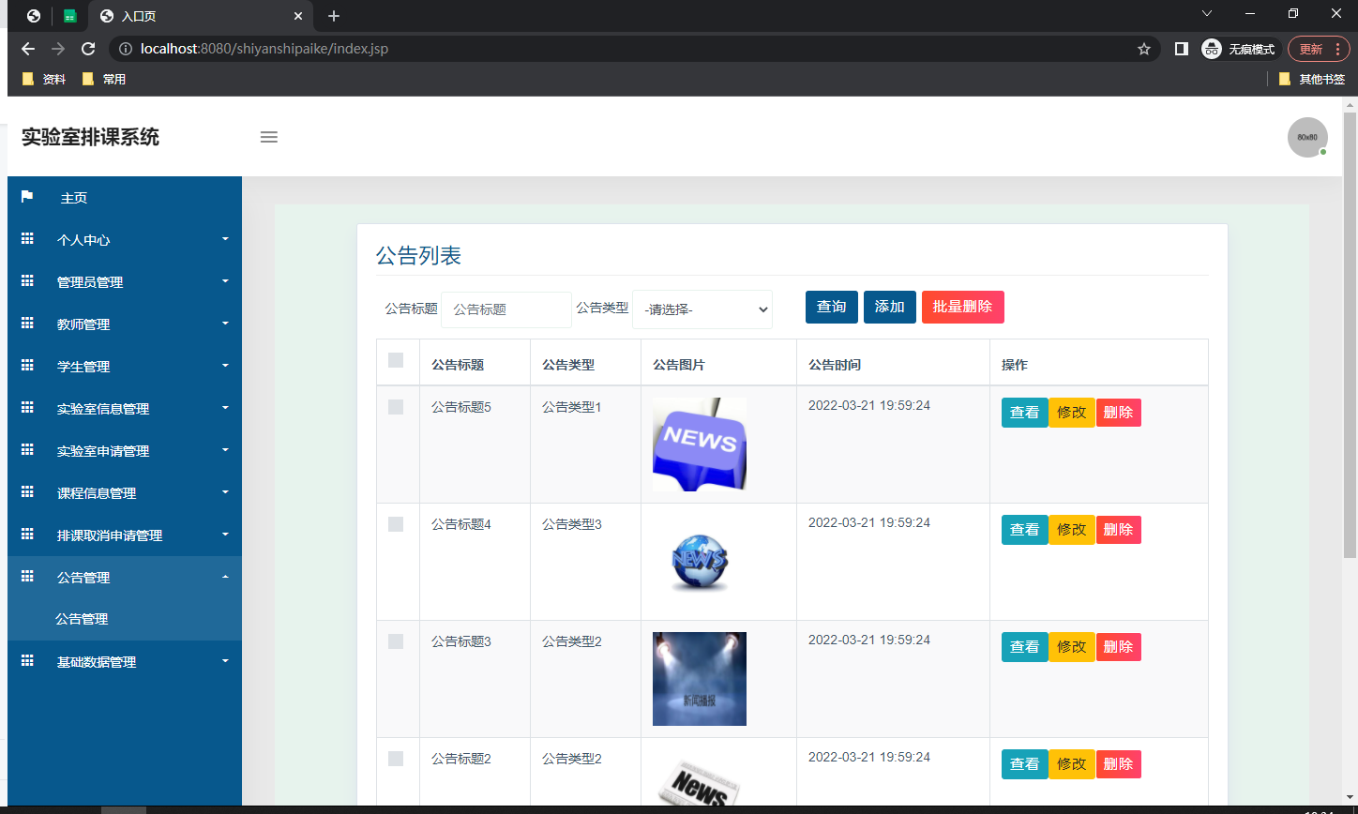Bookmark this page with star icon

pos(1144,49)
